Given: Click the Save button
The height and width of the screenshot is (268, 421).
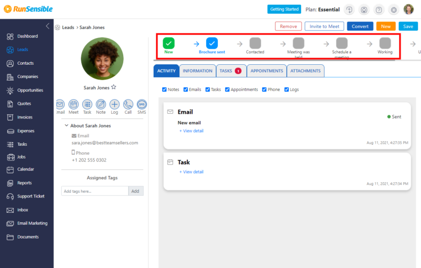Looking at the screenshot, I should pos(408,26).
